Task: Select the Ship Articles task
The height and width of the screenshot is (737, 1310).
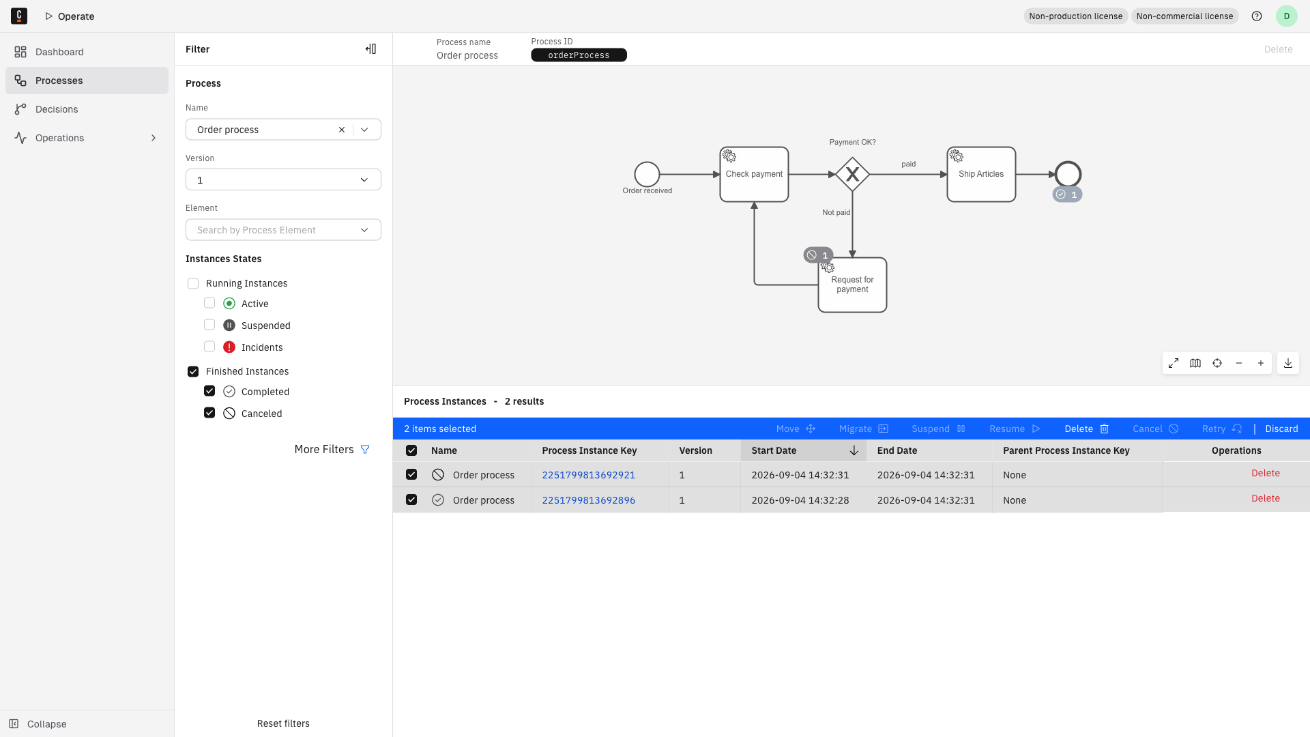Action: point(981,175)
